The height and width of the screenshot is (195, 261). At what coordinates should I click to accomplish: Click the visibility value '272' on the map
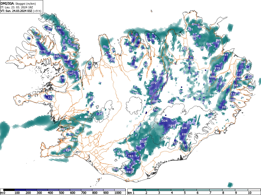[154, 83]
